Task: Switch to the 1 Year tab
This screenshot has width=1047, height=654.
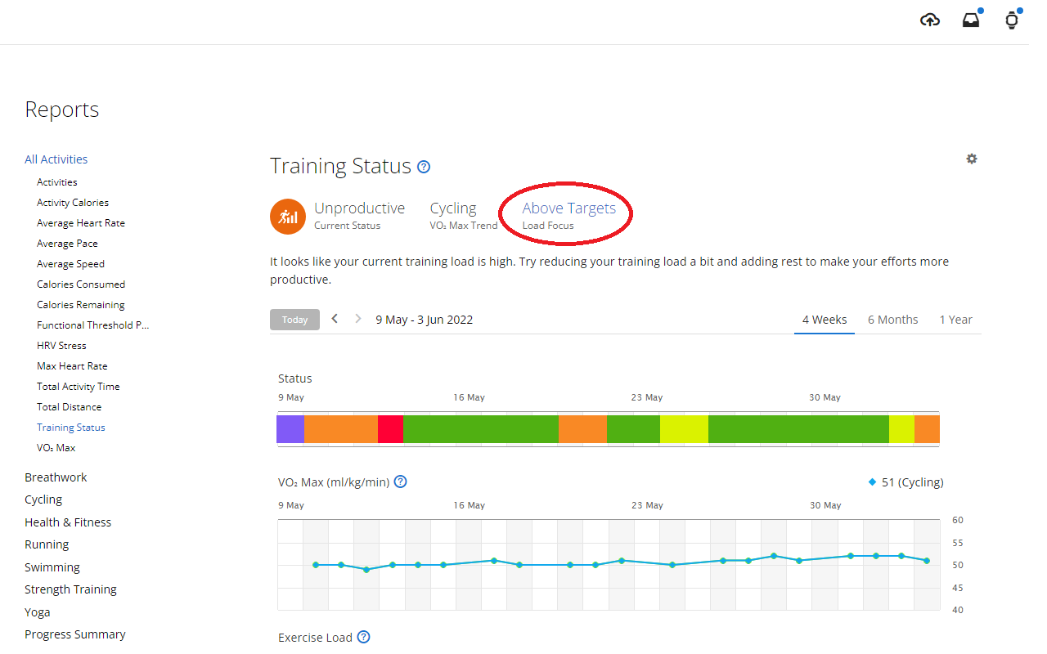Action: point(956,320)
